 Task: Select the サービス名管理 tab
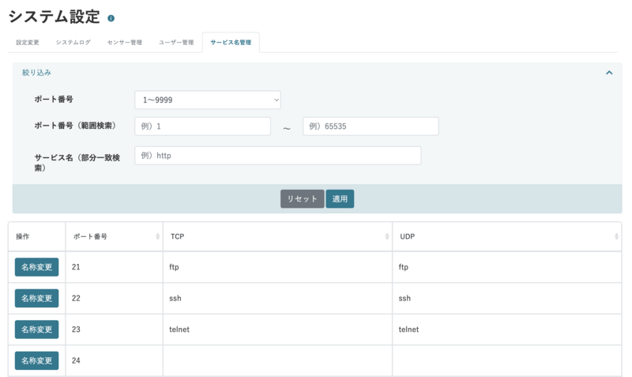(231, 43)
